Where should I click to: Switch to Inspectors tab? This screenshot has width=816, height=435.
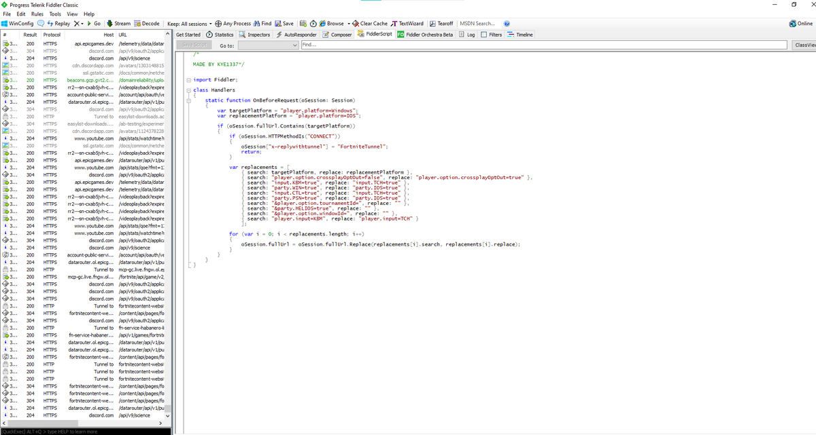click(x=254, y=35)
